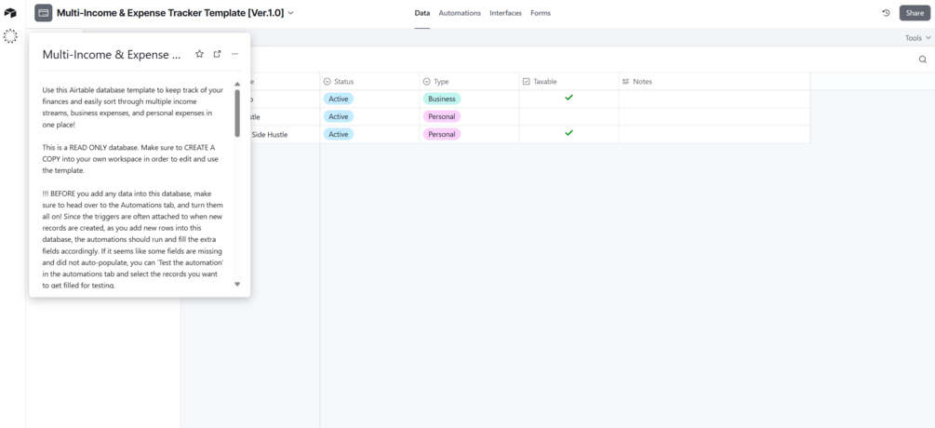Switch to the Automations tab
Screen dimensions: 935x428
point(460,13)
